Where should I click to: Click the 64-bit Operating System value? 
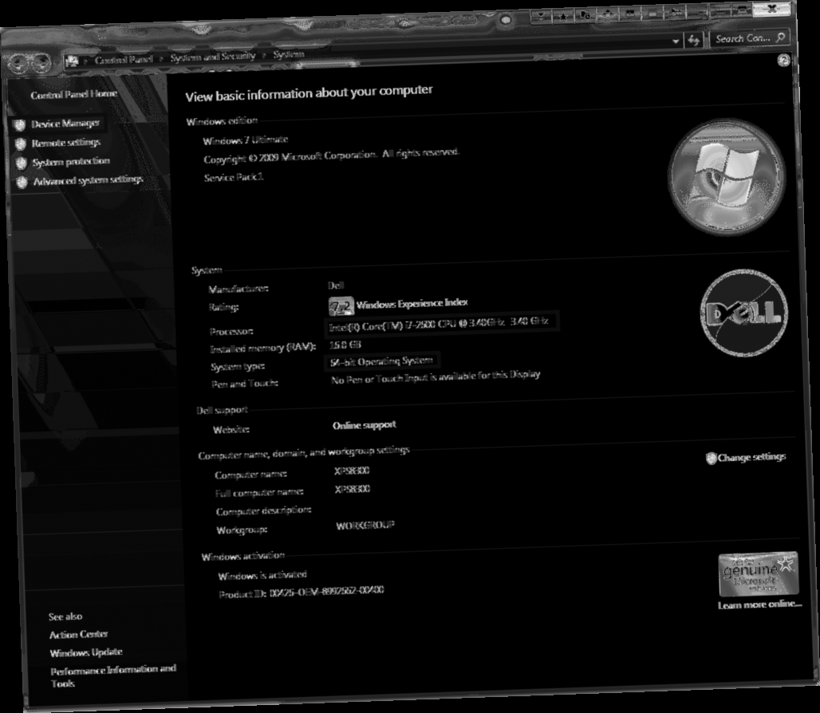tap(381, 362)
